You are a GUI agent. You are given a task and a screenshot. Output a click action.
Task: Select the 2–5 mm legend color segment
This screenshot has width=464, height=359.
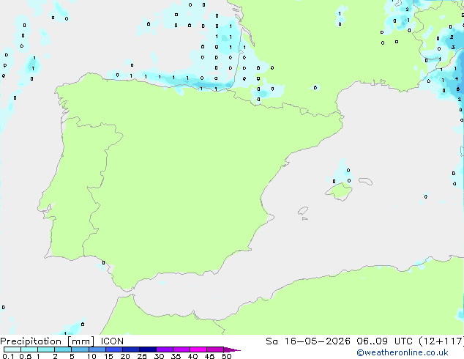(x=63, y=349)
